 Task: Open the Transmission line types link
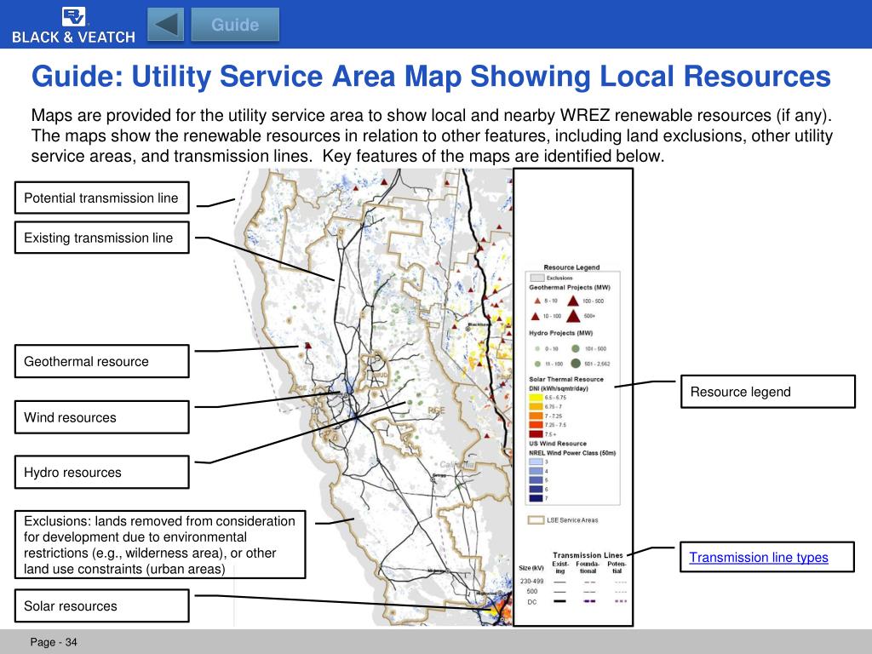(759, 557)
